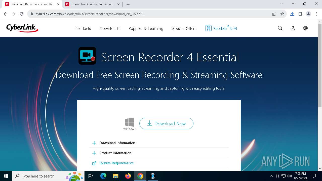Open FaceMe & AI menu
The height and width of the screenshot is (181, 322).
click(x=221, y=28)
